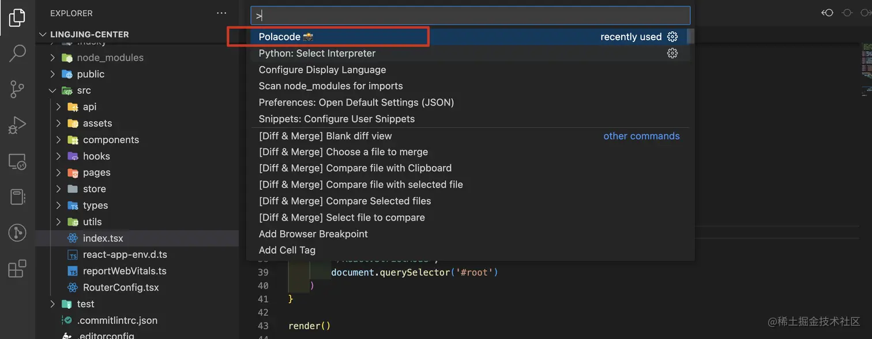The image size is (872, 339).
Task: Open the Search view in the activity bar
Action: [17, 53]
